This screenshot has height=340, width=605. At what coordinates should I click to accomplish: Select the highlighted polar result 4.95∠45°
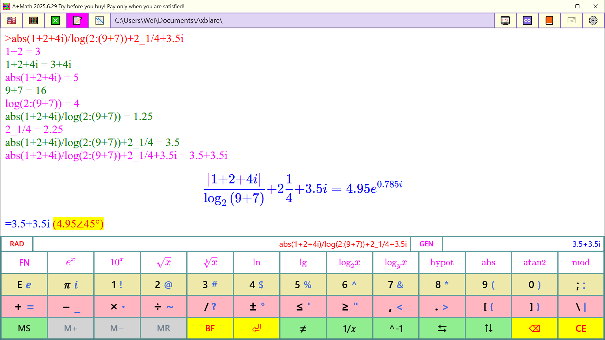pyautogui.click(x=78, y=224)
